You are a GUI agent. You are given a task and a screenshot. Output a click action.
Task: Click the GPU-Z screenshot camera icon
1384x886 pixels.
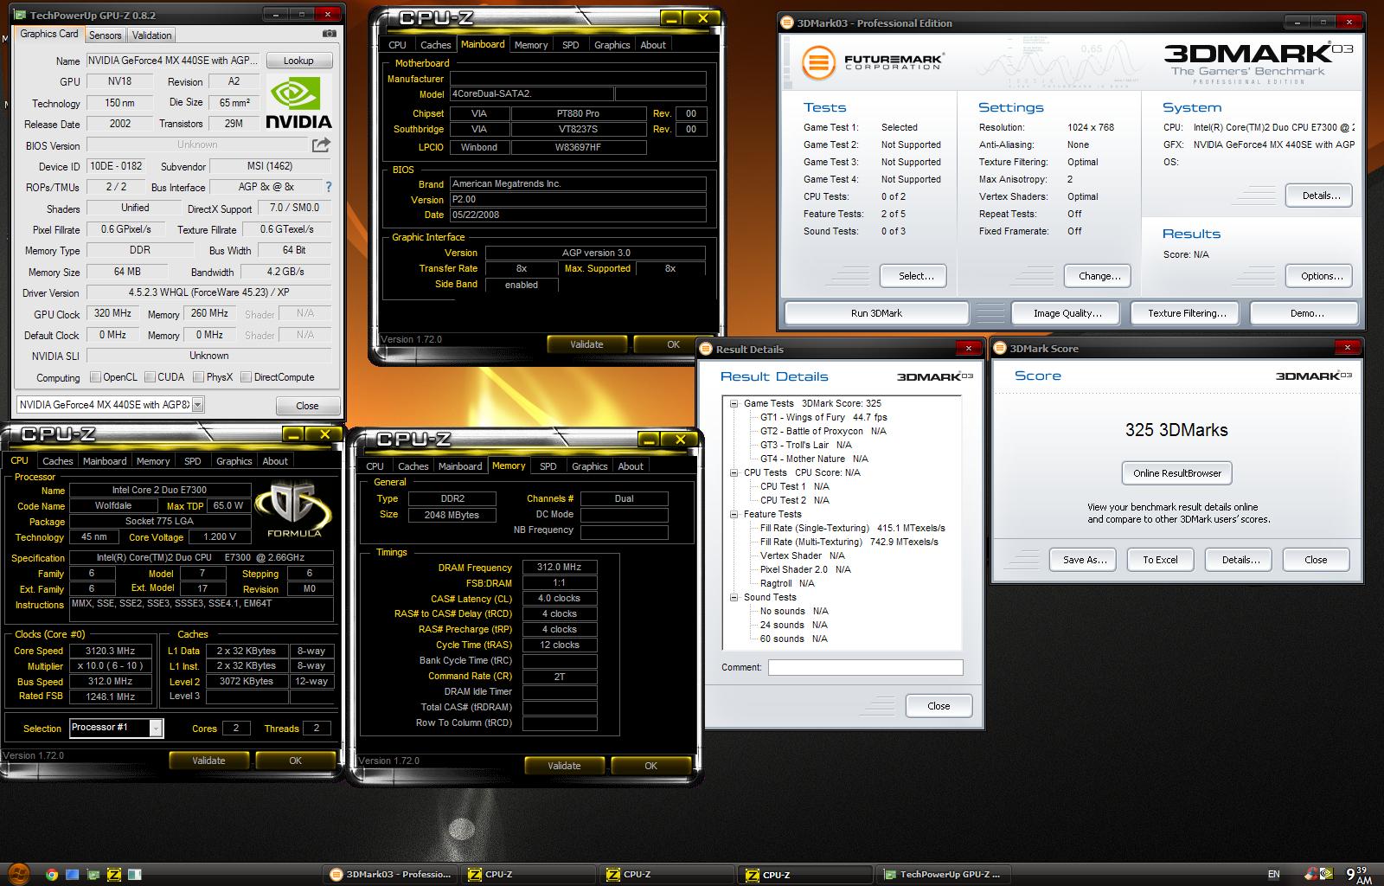pyautogui.click(x=329, y=34)
